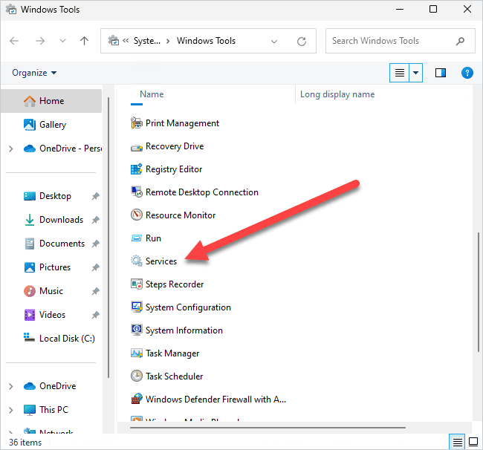Screen dimensions: 483x450
Task: Select the Run tool icon
Action: pyautogui.click(x=137, y=238)
